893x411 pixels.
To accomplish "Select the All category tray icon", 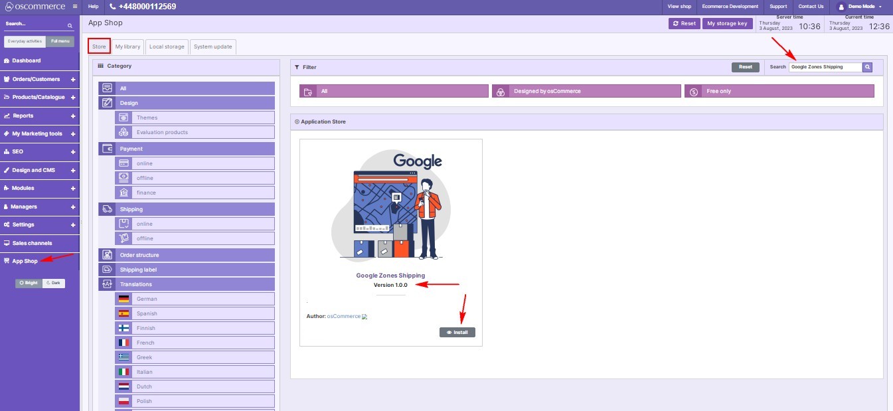I will [x=107, y=88].
